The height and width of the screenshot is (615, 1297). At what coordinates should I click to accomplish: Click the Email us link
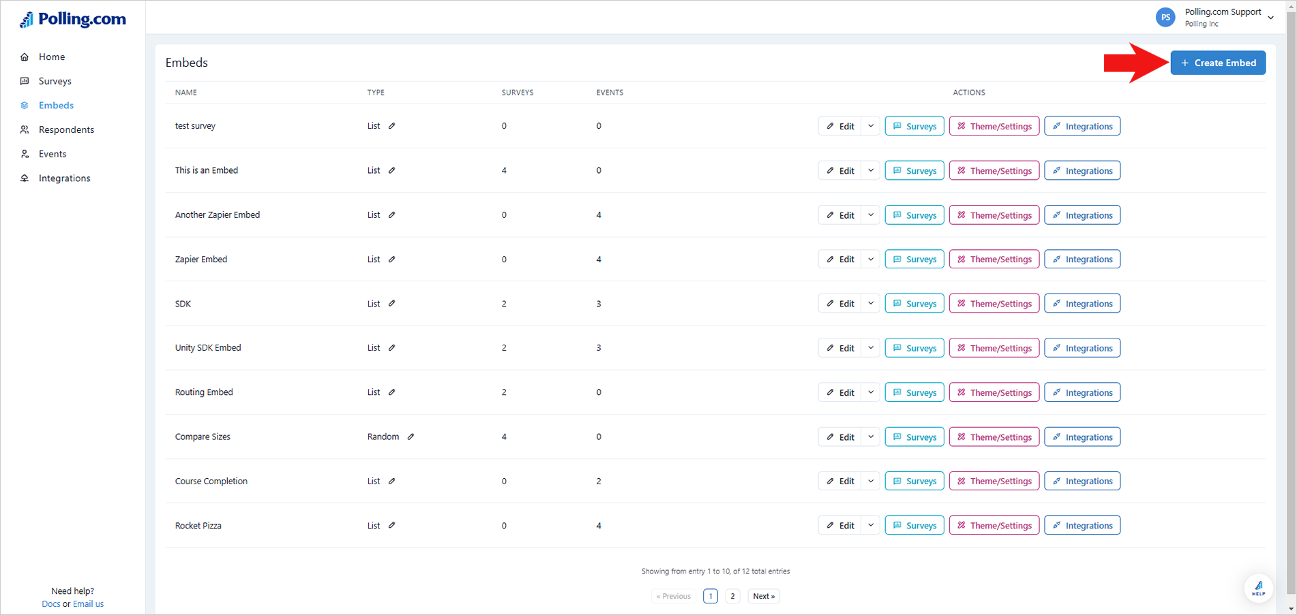coord(88,604)
